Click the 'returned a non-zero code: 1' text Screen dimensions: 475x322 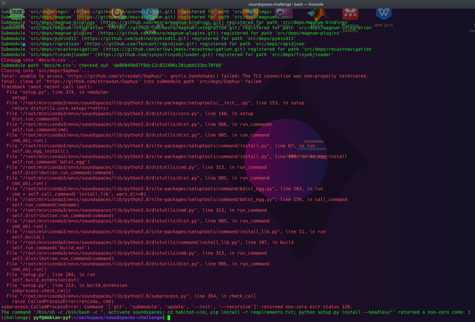[x=434, y=312]
